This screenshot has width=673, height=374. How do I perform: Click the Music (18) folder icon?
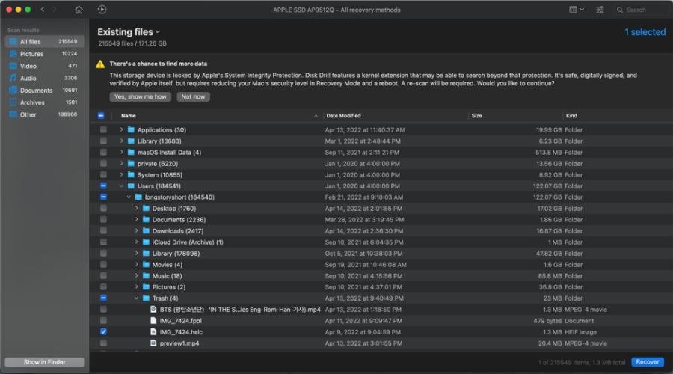[146, 276]
